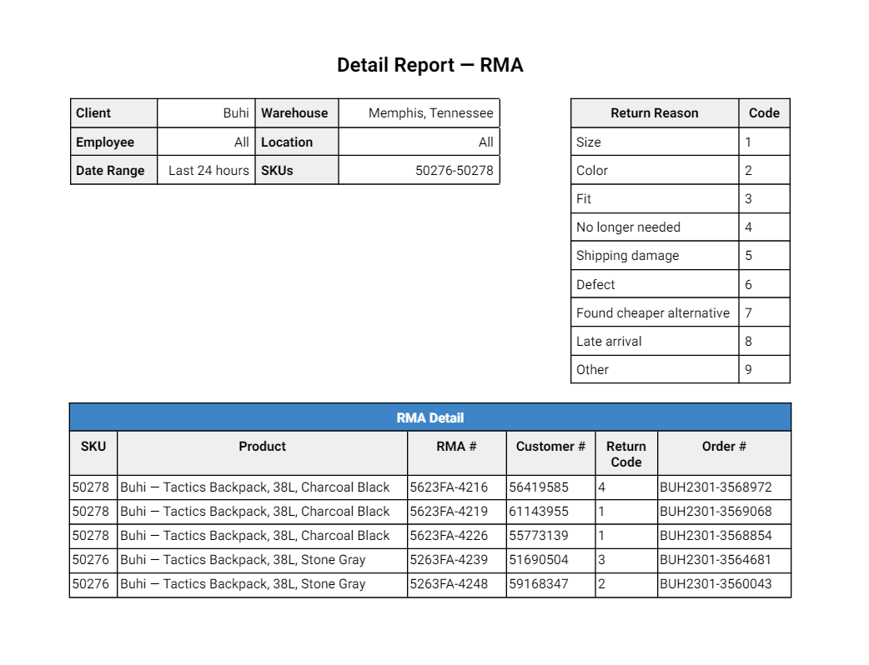Click the "Return Code" column header

626,454
